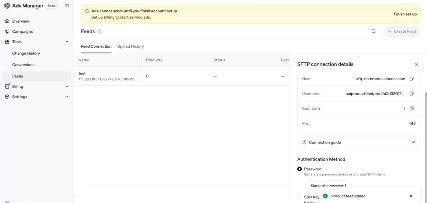Click the Connection guide help icon
The image size is (427, 203).
(x=304, y=143)
